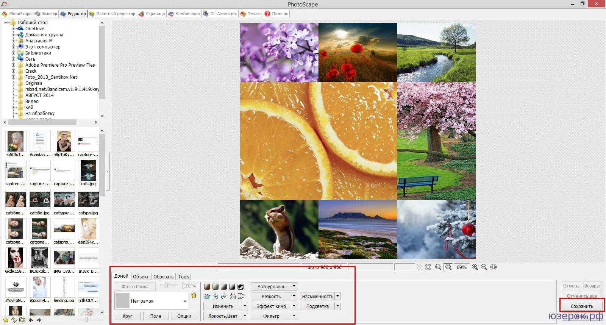The width and height of the screenshot is (606, 325).
Task: Toggle fit-to-window zoom magnifier
Action: pyautogui.click(x=448, y=267)
